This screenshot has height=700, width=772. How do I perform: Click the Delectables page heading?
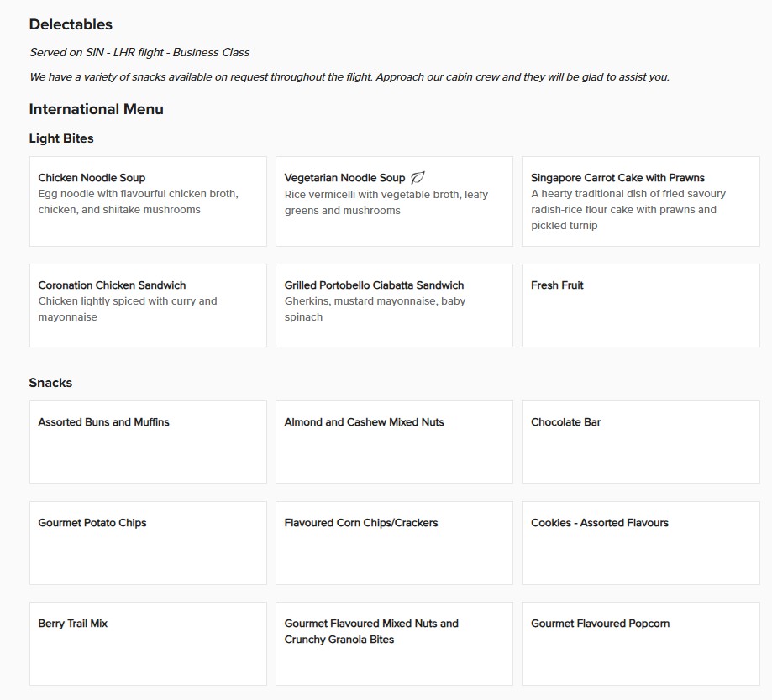pos(71,25)
